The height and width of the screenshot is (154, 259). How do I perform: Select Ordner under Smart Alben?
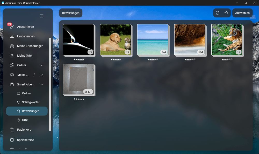27,93
